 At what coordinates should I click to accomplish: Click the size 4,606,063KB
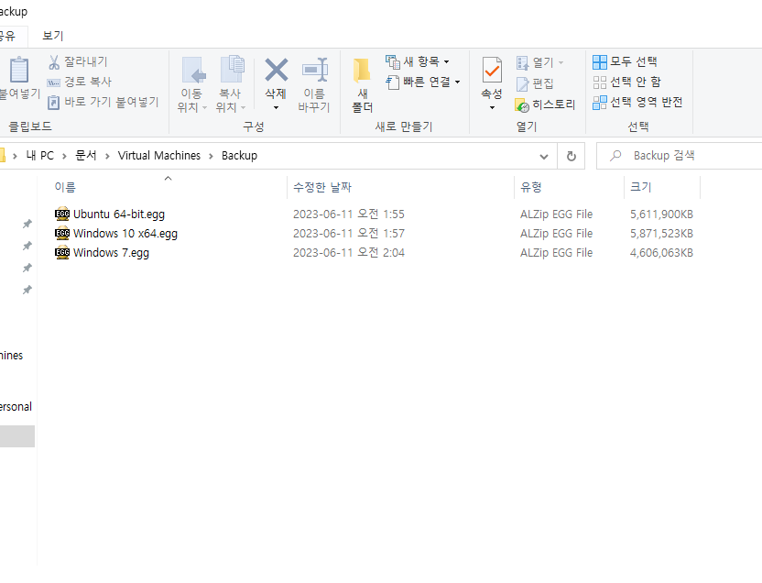pyautogui.click(x=661, y=253)
